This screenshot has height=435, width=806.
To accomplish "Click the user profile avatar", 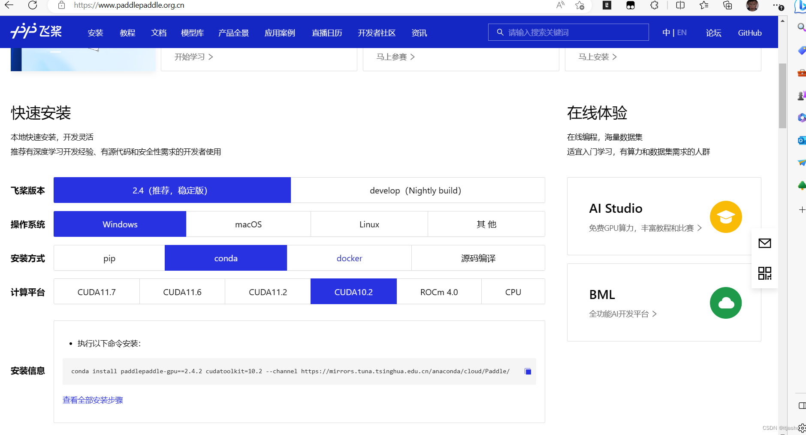I will 752,5.
